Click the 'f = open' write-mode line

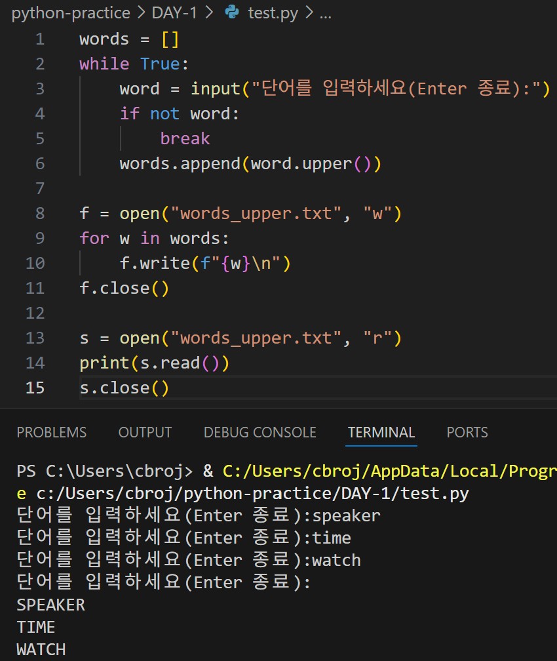coord(240,213)
